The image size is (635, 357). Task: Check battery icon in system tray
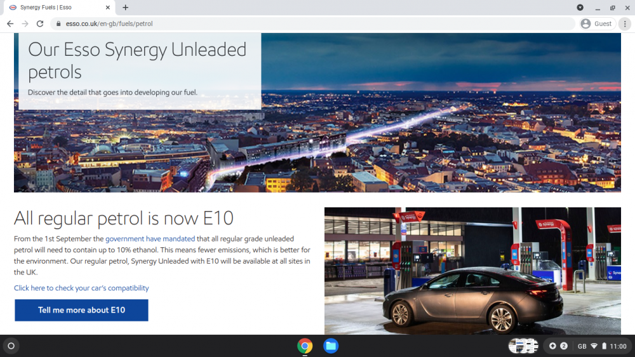click(x=604, y=346)
